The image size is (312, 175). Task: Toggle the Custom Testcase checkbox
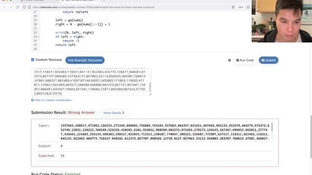tap(33, 60)
